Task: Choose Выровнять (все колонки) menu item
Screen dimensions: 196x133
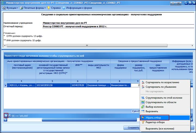Action: point(160,129)
